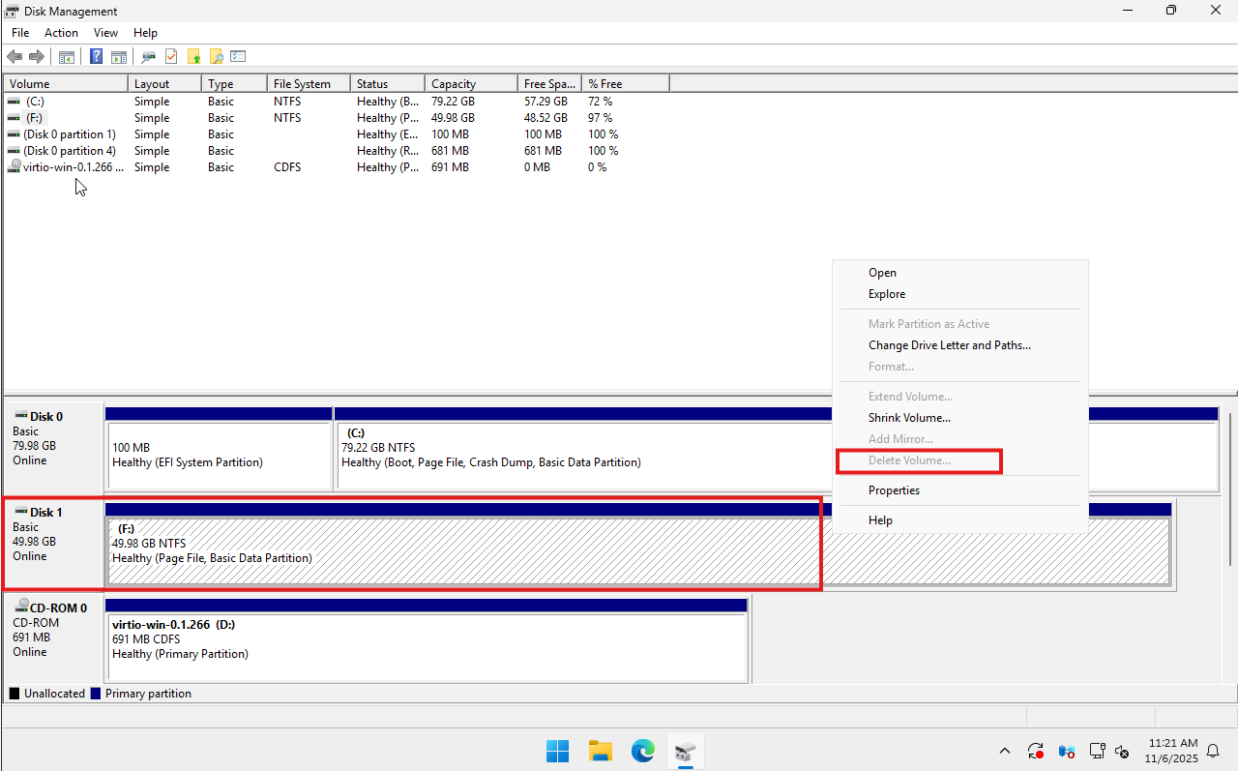The height and width of the screenshot is (771, 1238).
Task: Open the sound settings from the tray
Action: click(x=1121, y=751)
